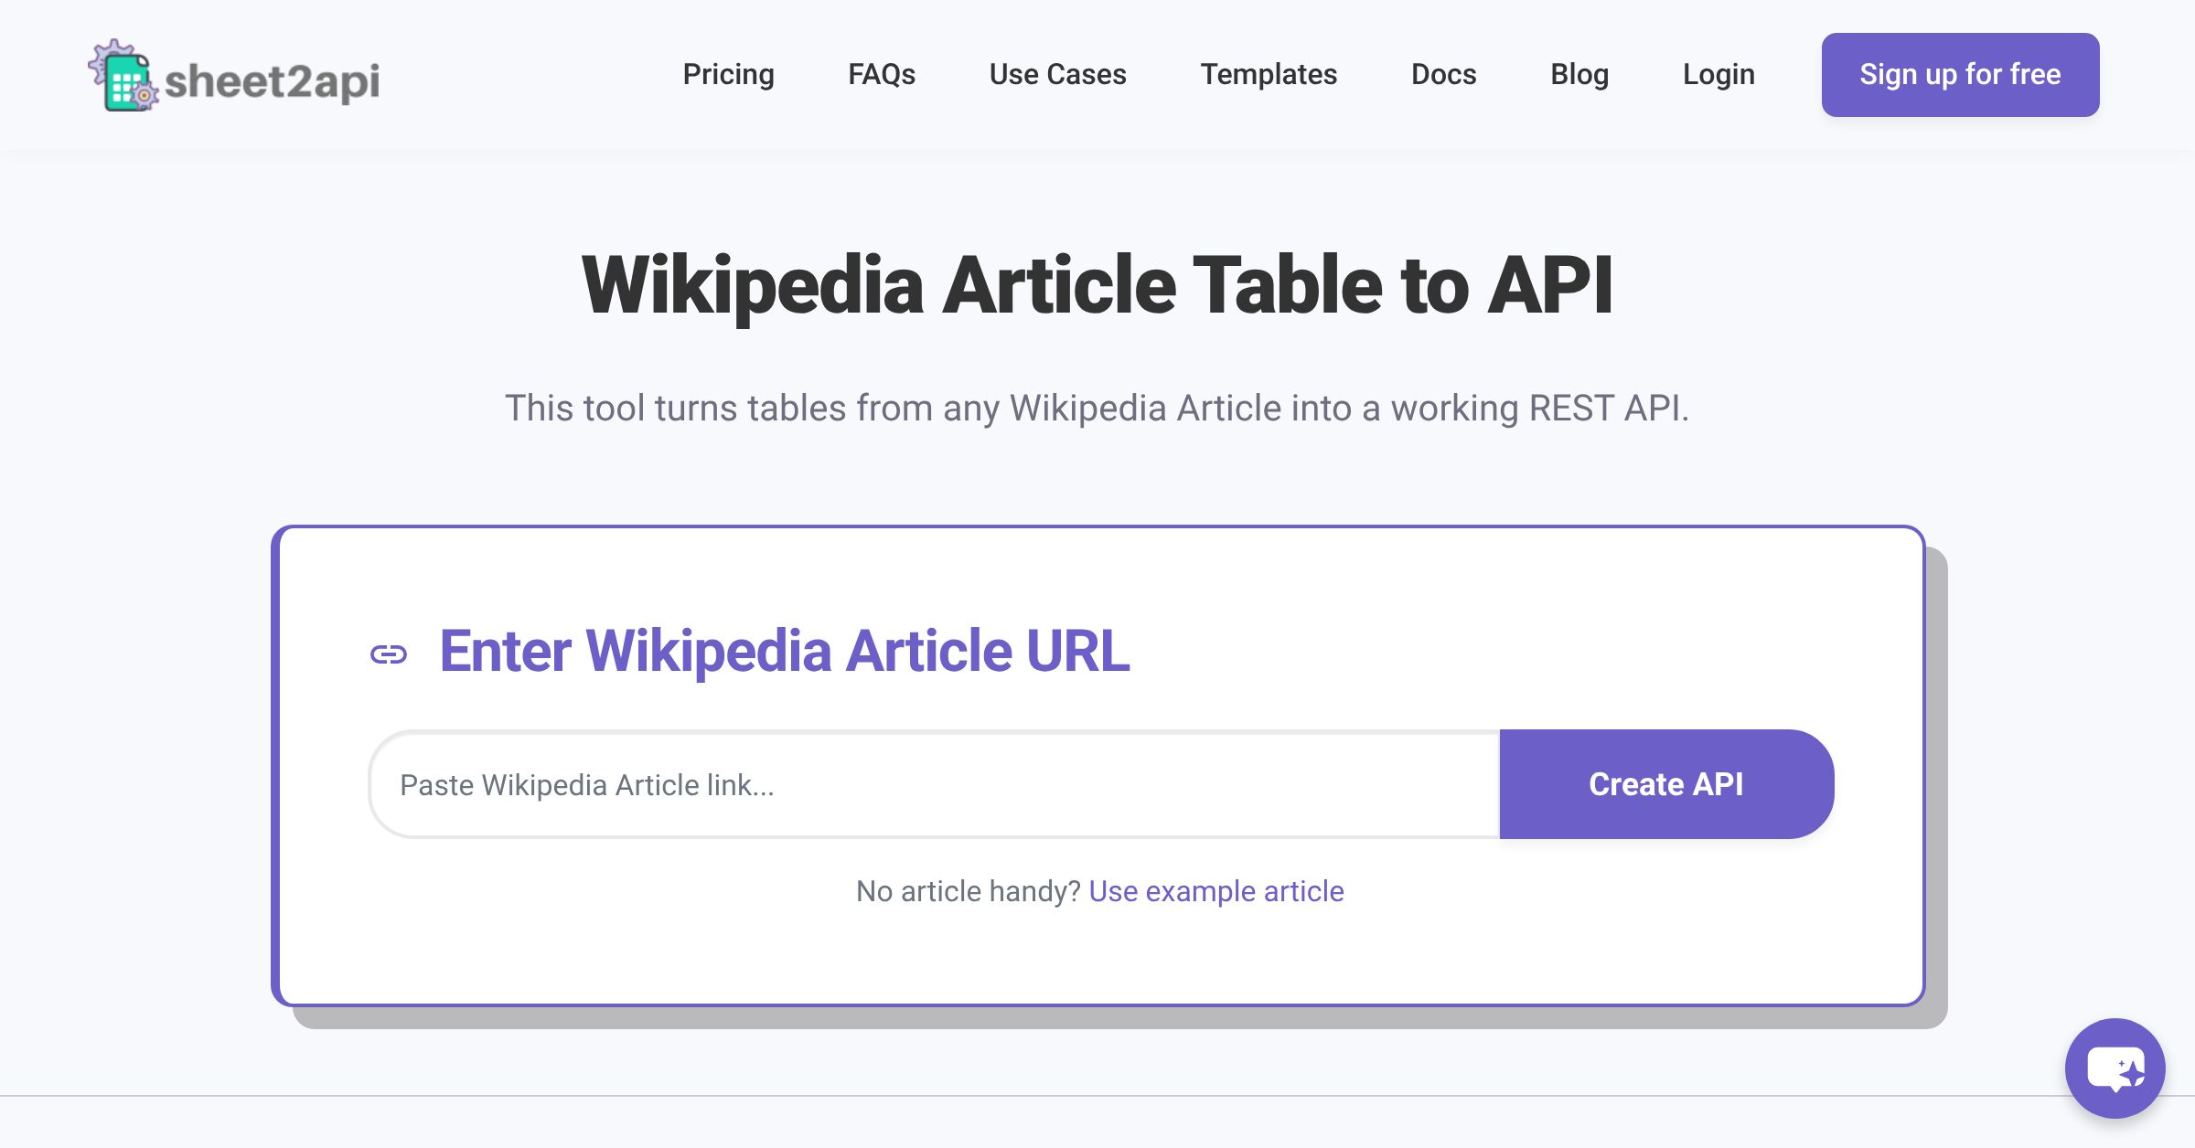Click Use example article link
2195x1148 pixels.
coord(1215,891)
